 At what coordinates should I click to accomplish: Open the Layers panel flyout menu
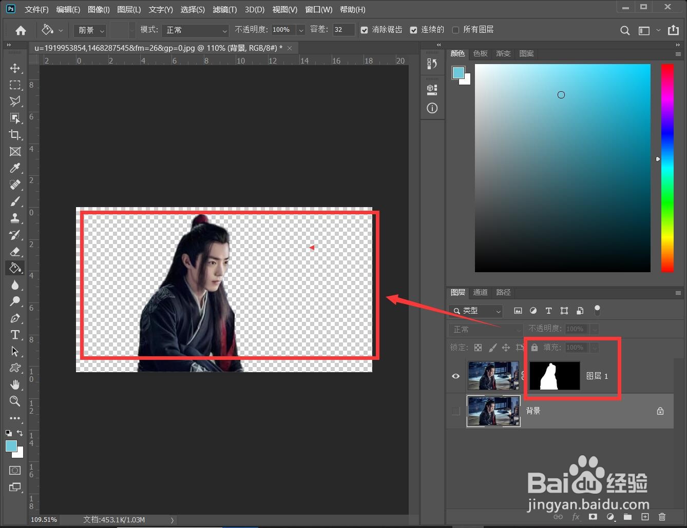coord(678,293)
